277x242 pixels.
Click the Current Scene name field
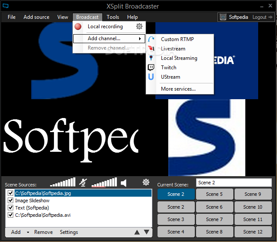[x=234, y=183]
